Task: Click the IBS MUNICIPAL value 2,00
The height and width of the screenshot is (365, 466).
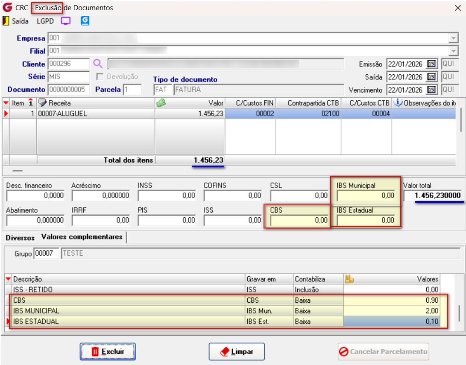Action: pos(392,311)
